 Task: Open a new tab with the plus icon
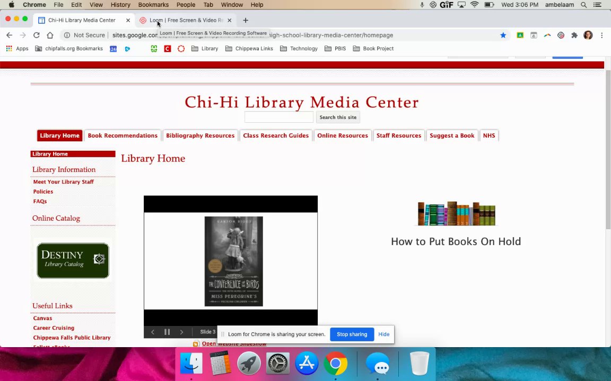(246, 20)
